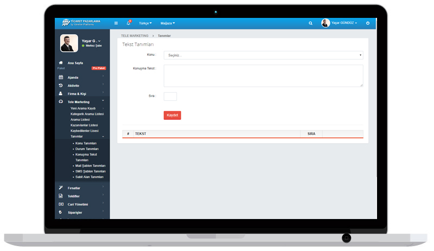Screen dimensions: 434x251
Task: Click the red Kaydet button
Action: 172,115
